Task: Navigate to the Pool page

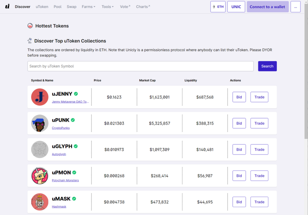Action: point(57,7)
